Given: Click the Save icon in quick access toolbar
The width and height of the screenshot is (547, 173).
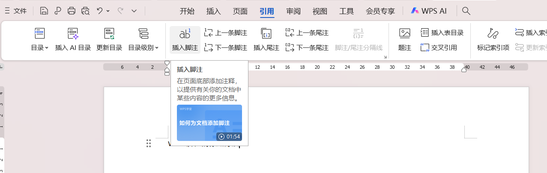Looking at the screenshot, I should [44, 11].
